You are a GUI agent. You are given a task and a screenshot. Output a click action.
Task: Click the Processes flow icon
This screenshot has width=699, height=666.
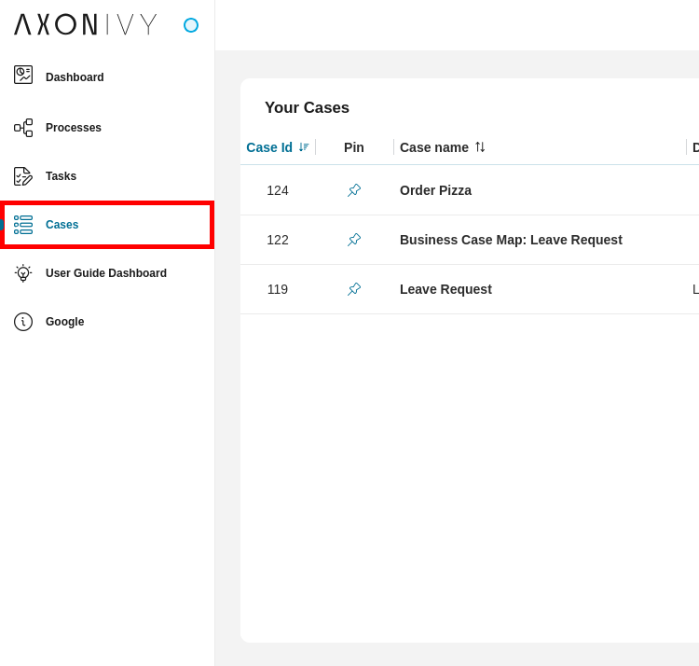coord(23,128)
